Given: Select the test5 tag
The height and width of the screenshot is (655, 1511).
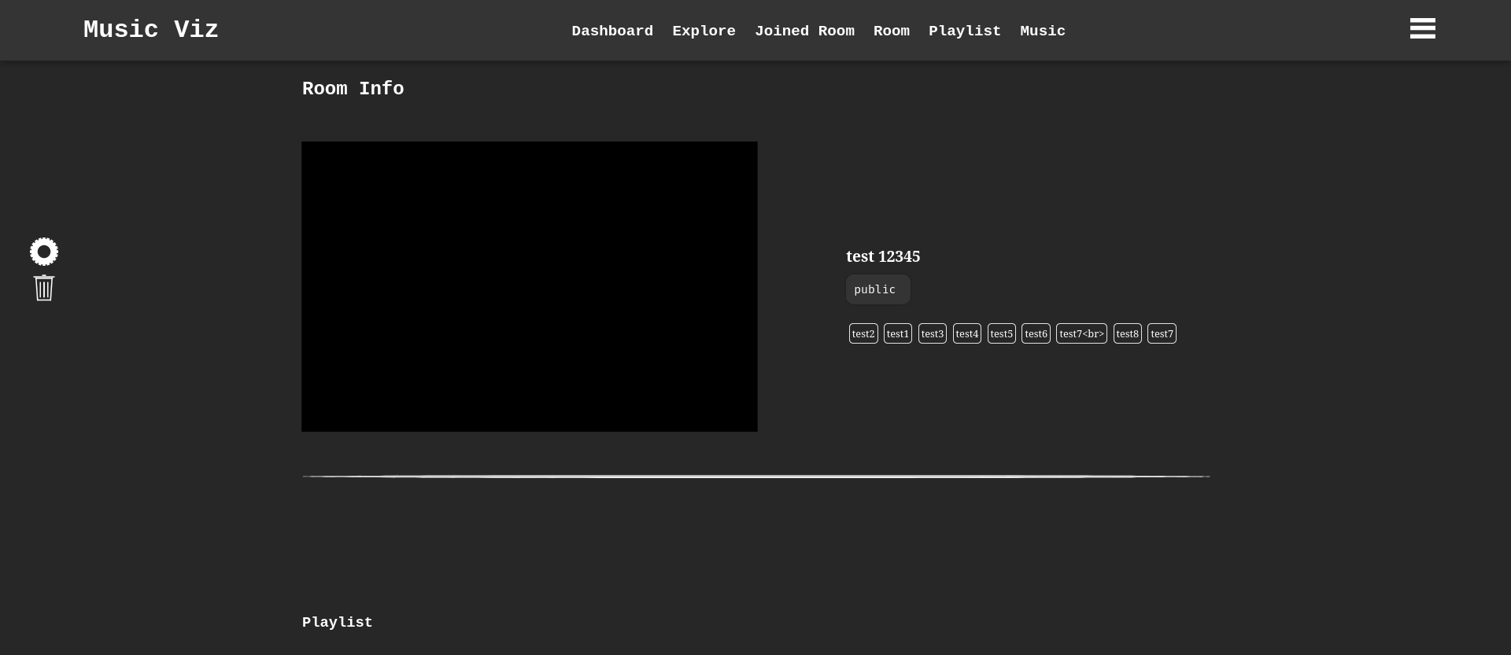Looking at the screenshot, I should [1002, 333].
